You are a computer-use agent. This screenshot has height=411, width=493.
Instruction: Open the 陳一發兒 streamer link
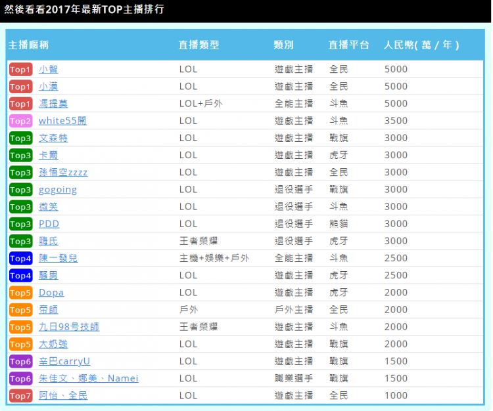pos(58,259)
